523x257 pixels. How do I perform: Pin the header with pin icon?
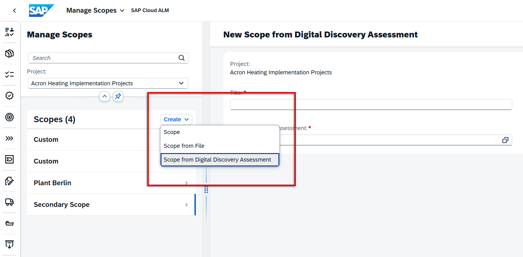[118, 96]
